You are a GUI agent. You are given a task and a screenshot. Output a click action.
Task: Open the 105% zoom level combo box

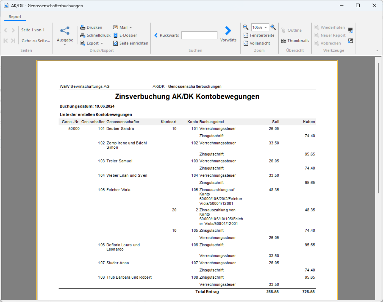tap(260, 28)
